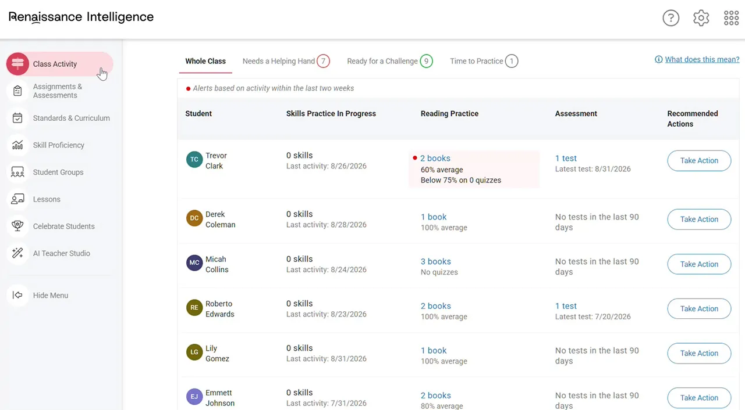Click Derek Coleman's DC avatar

tap(194, 218)
